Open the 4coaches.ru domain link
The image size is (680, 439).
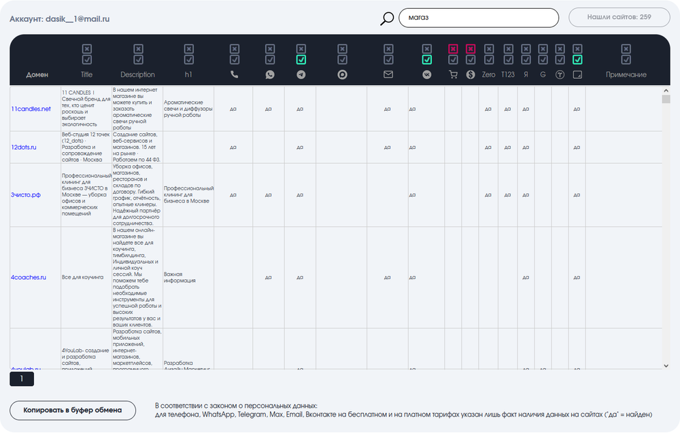28,277
